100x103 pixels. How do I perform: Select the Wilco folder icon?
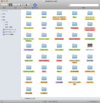coord(59,67)
